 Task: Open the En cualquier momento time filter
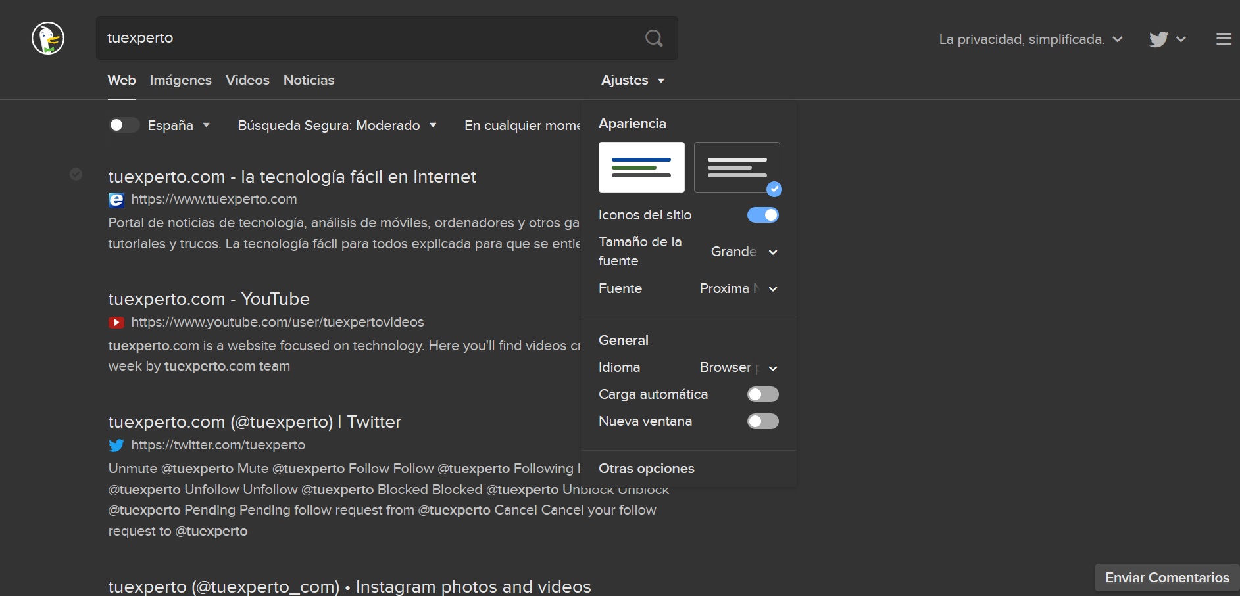pyautogui.click(x=522, y=125)
